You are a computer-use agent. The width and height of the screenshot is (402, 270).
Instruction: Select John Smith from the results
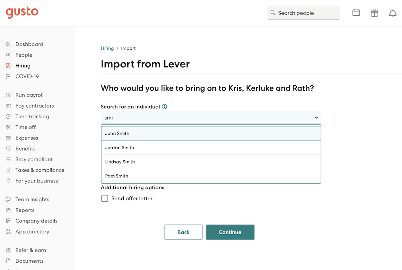211,134
